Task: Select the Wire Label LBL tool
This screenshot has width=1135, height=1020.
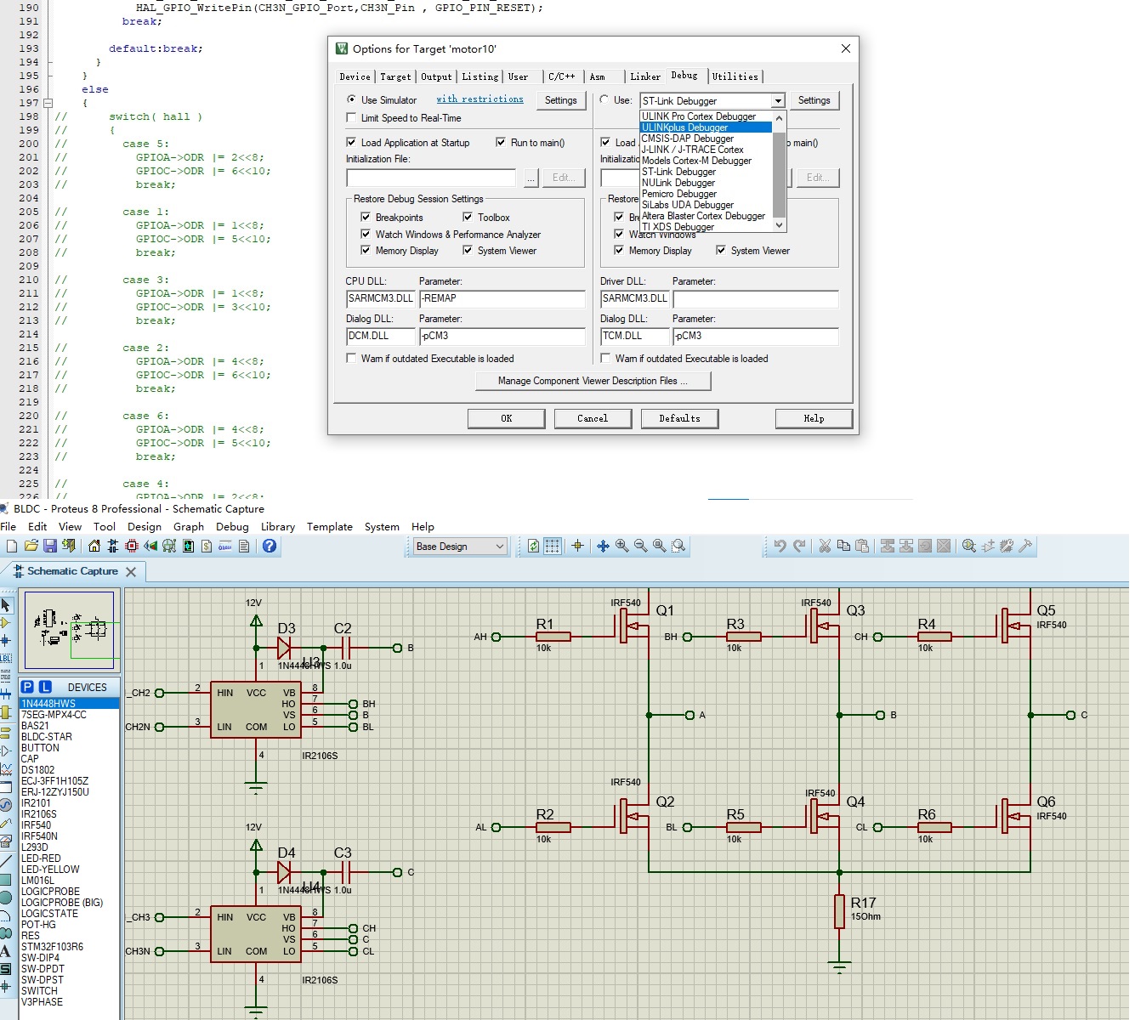Action: pos(6,658)
